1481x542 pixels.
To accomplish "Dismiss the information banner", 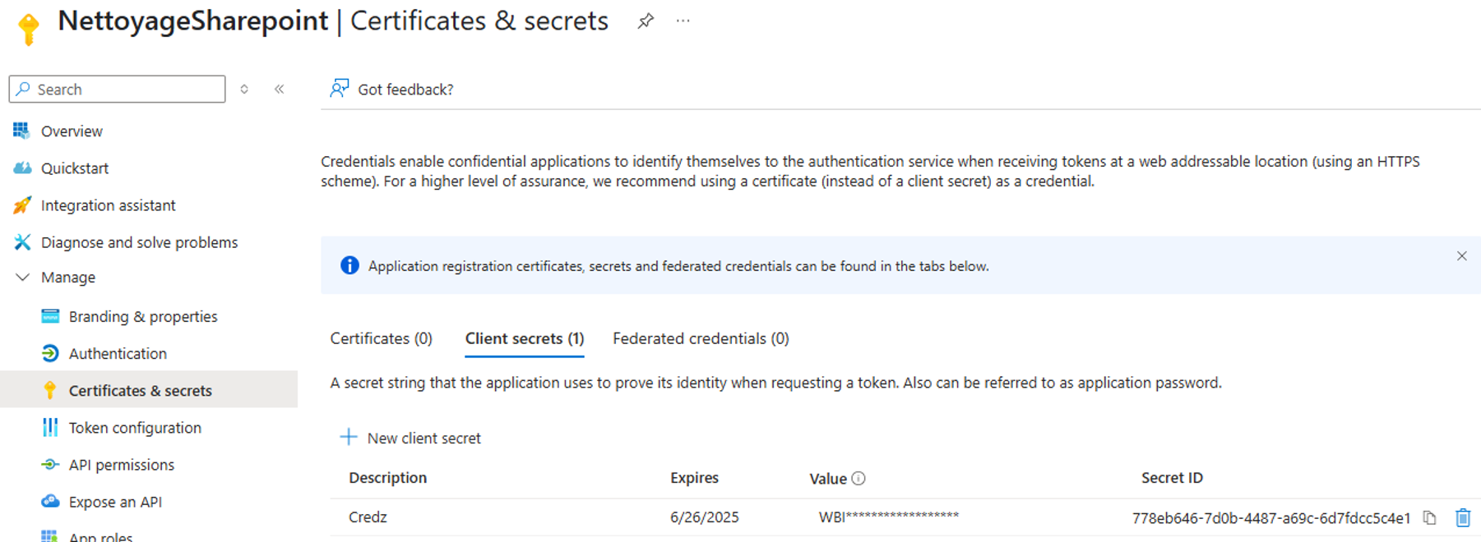I will click(1461, 256).
